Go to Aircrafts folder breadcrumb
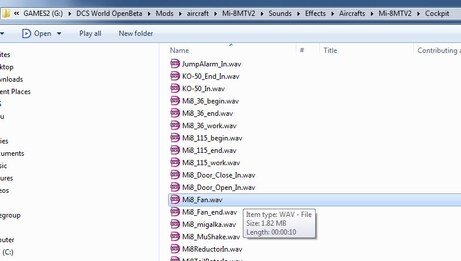 pos(352,14)
